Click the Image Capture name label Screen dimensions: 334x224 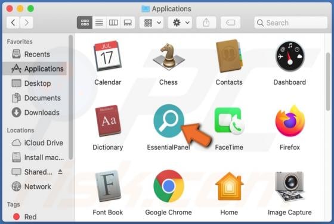pyautogui.click(x=290, y=212)
